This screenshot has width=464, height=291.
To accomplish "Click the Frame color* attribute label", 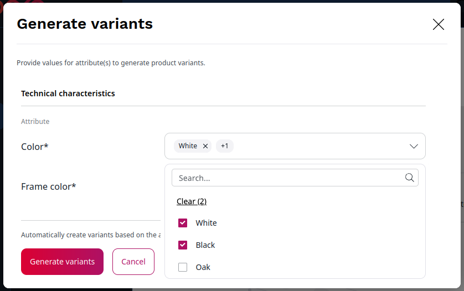I will (49, 186).
